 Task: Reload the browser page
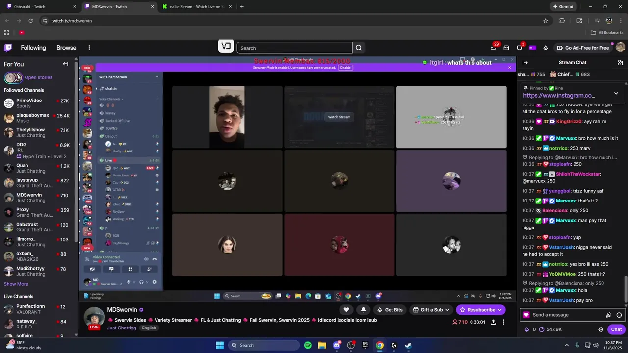click(30, 21)
